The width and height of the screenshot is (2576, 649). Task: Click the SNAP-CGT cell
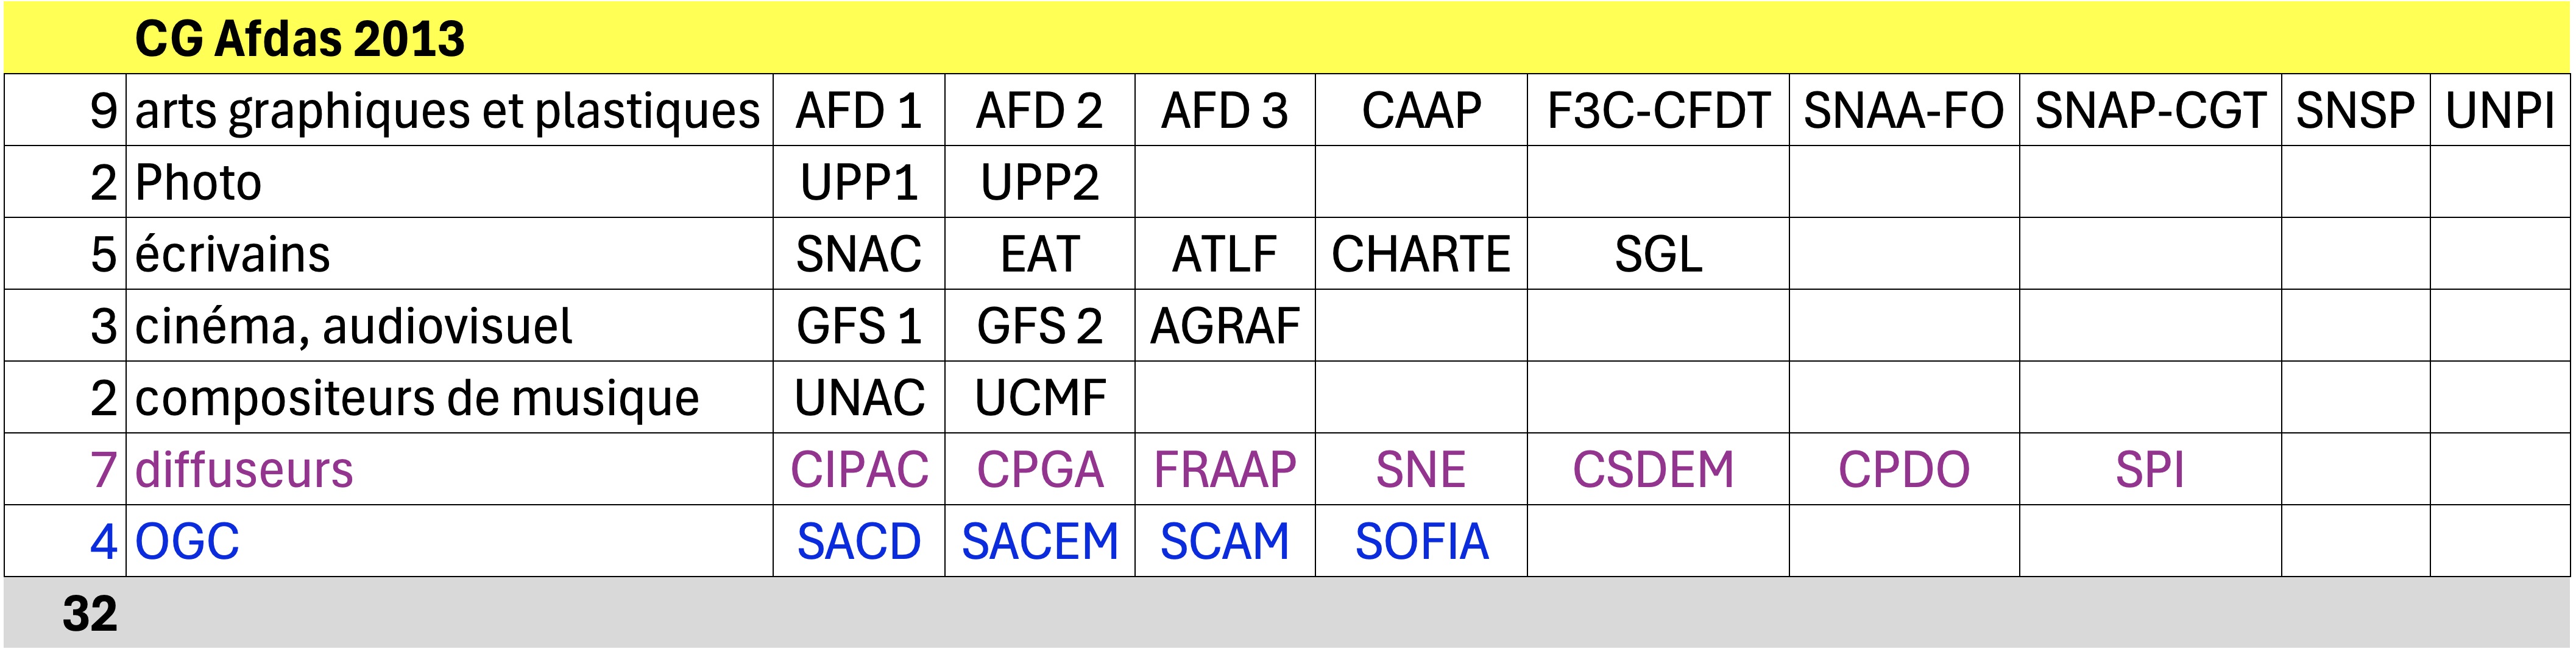coord(2149,111)
